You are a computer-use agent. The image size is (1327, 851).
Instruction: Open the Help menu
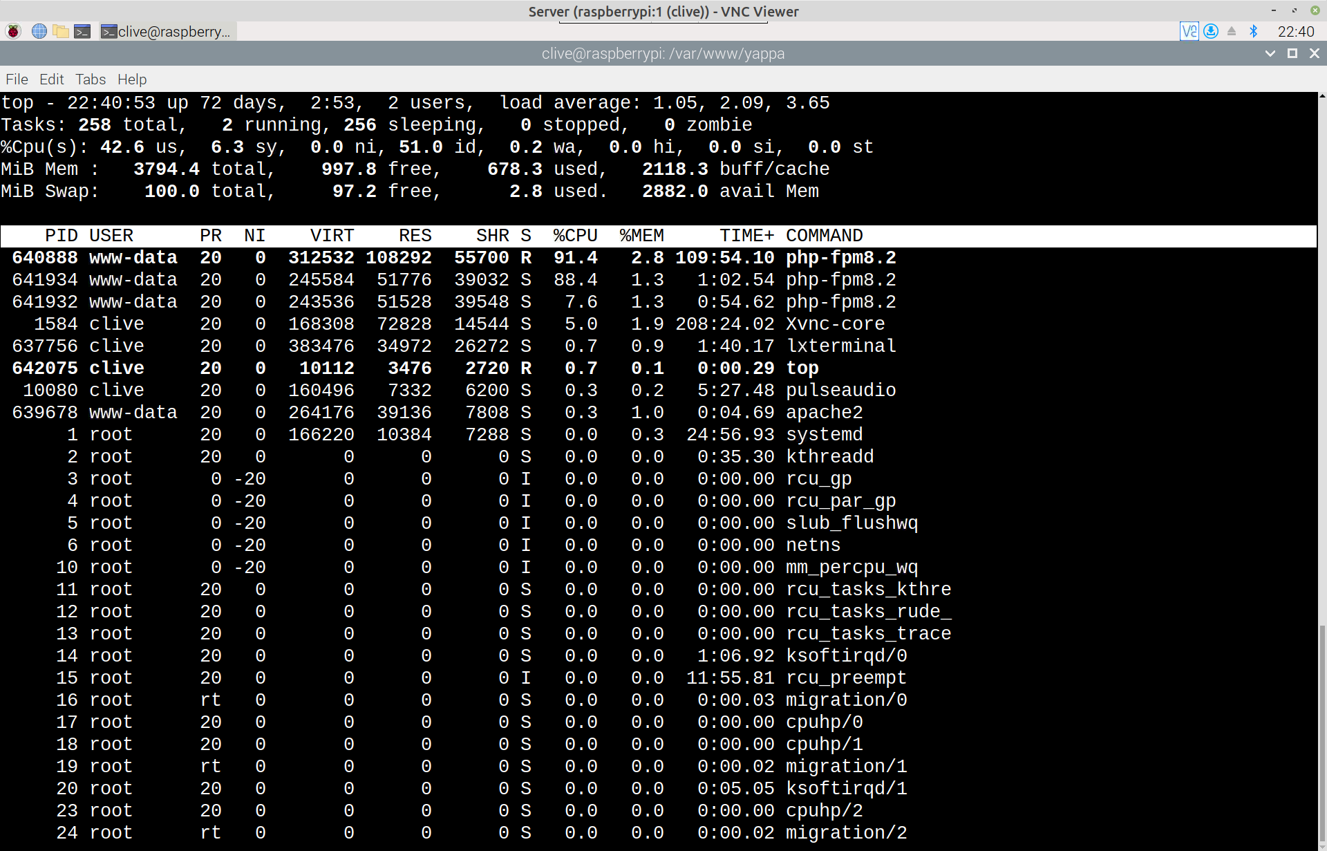[x=132, y=80]
